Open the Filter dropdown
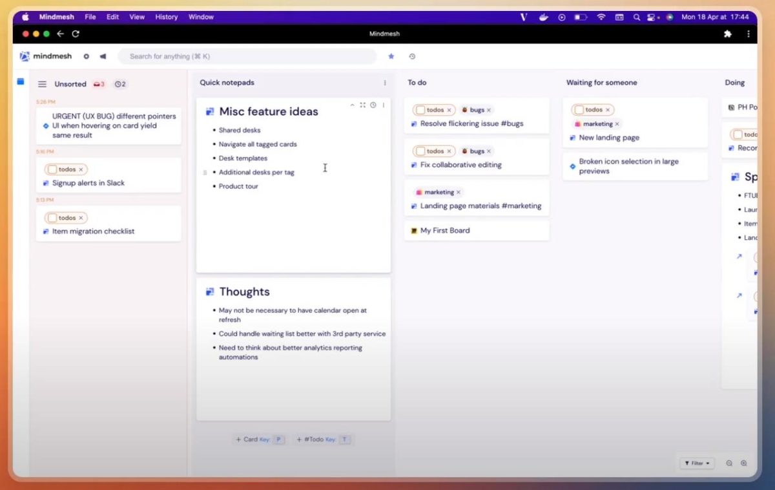Screen dimensions: 775x490 tap(697, 463)
